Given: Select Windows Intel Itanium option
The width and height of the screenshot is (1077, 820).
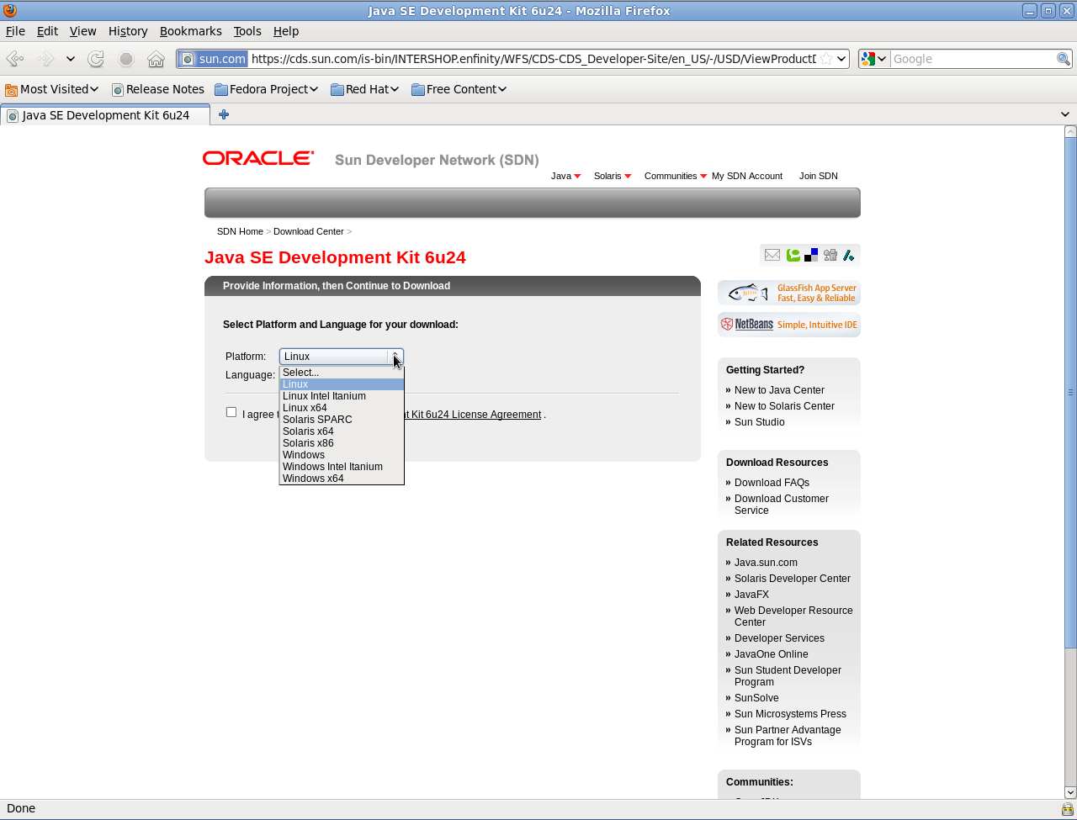Looking at the screenshot, I should [342, 467].
